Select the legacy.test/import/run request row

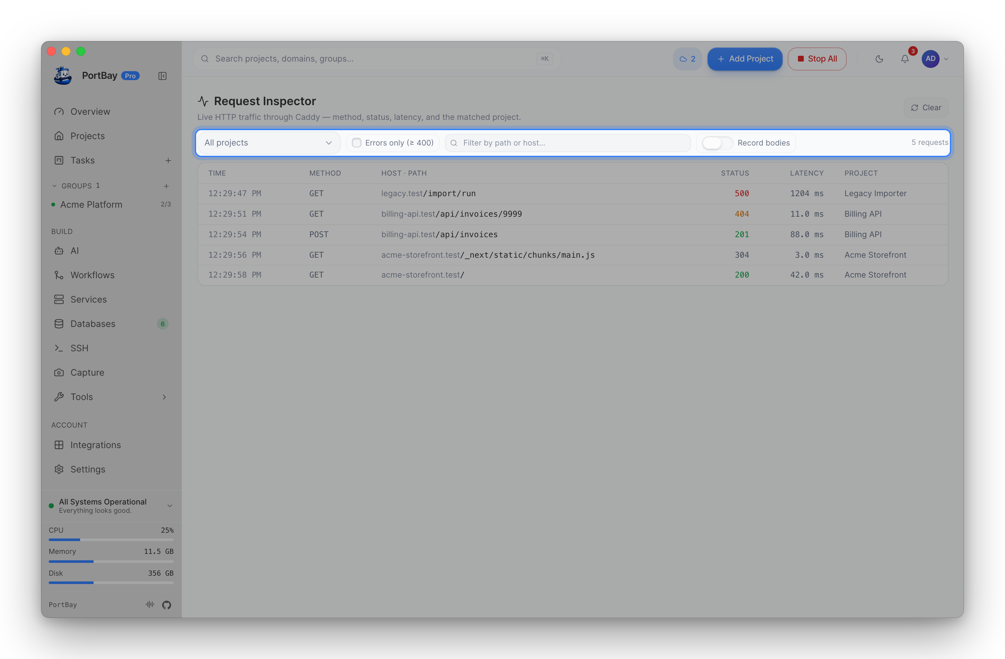tap(573, 194)
